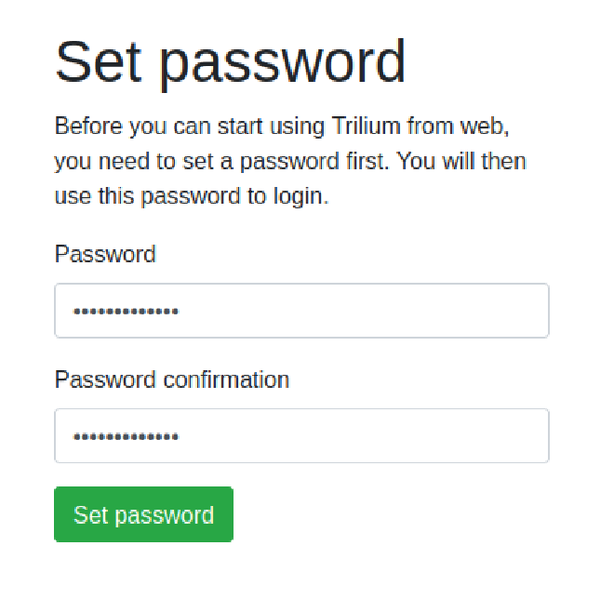Click the "Password confirmation" field label
Screen dimensions: 614x599
pyautogui.click(x=172, y=379)
